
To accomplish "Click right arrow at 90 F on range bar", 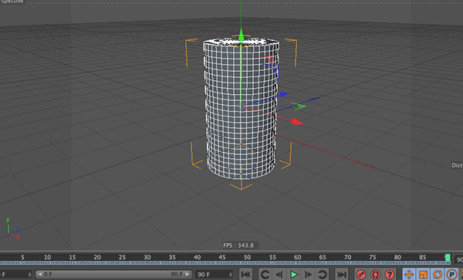I will pos(188,275).
